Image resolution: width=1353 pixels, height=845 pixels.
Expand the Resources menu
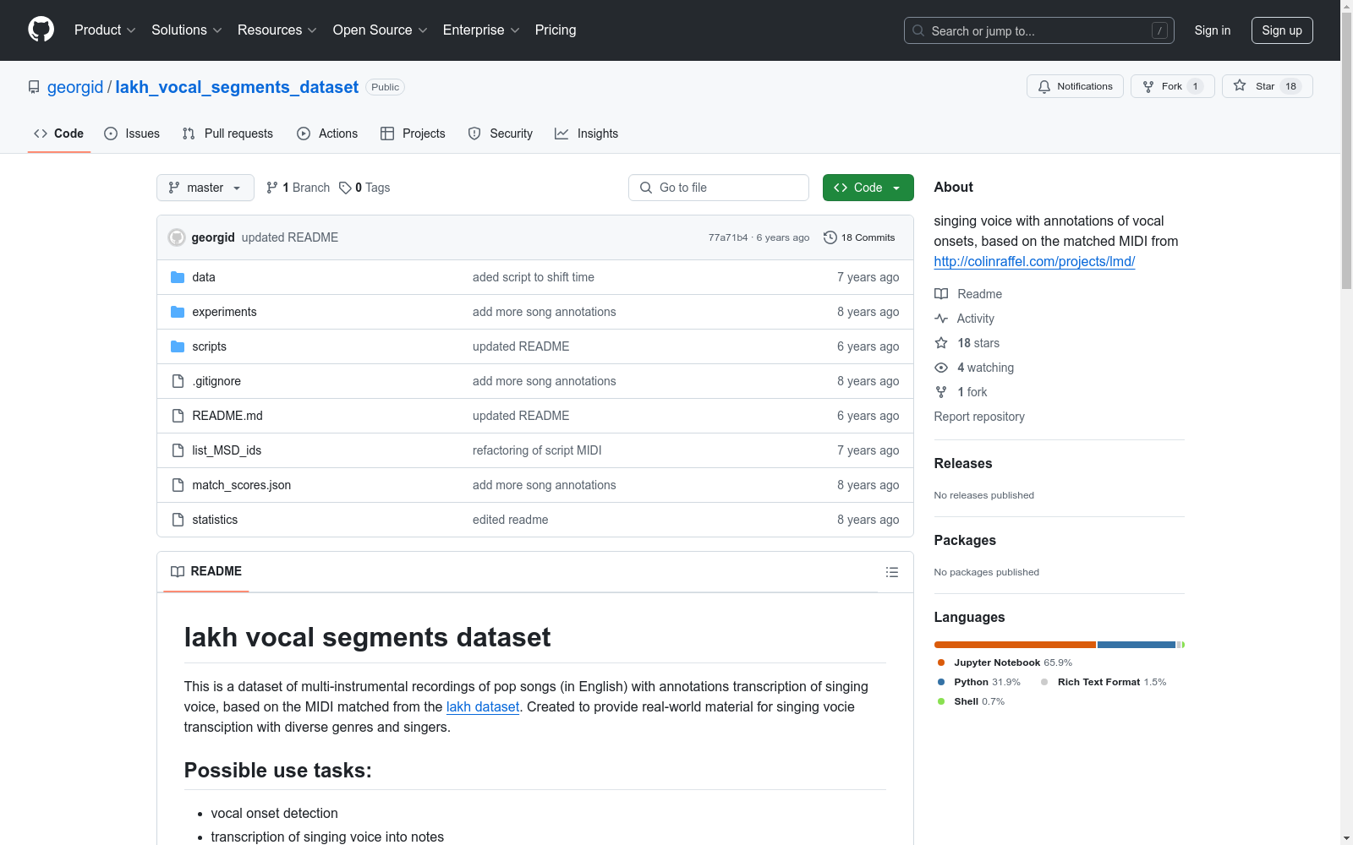tap(277, 30)
